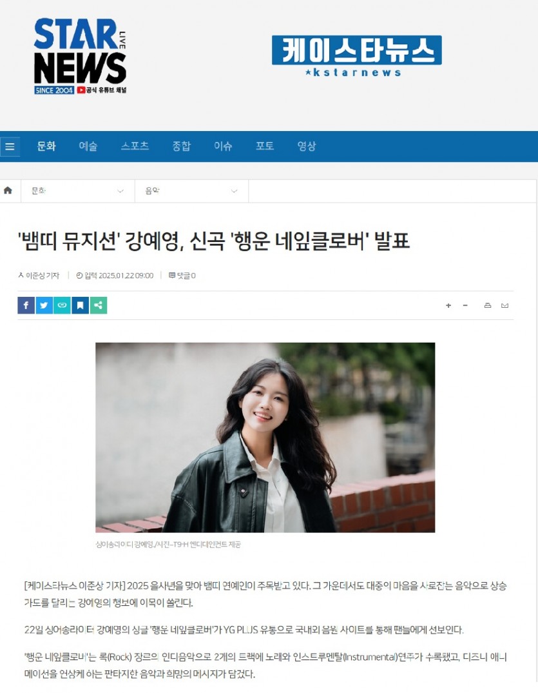Go to home via house icon
Screen dimensions: 538x693
coord(8,190)
